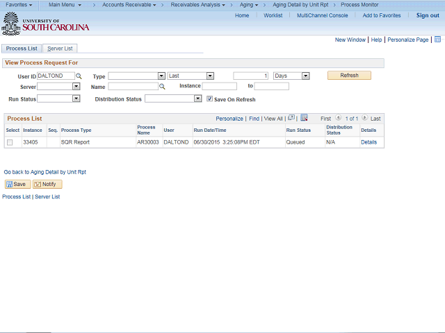445x333 pixels.
Task: Open Aging breadcrumb menu
Action: pyautogui.click(x=249, y=5)
